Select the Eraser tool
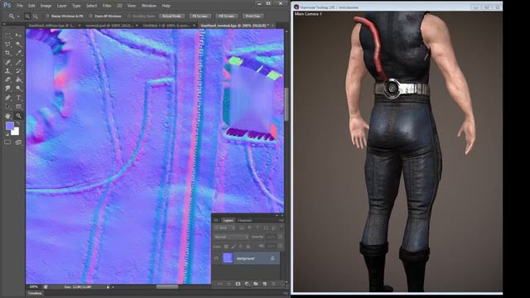This screenshot has height=298, width=530. coord(7,79)
